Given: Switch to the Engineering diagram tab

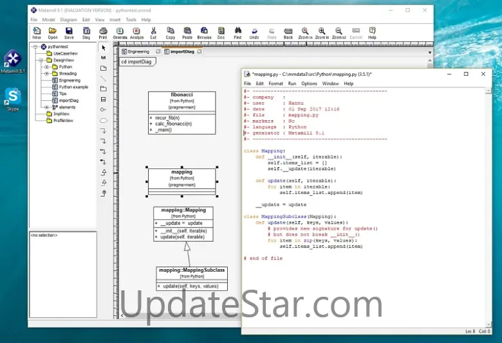Looking at the screenshot, I should 138,51.
